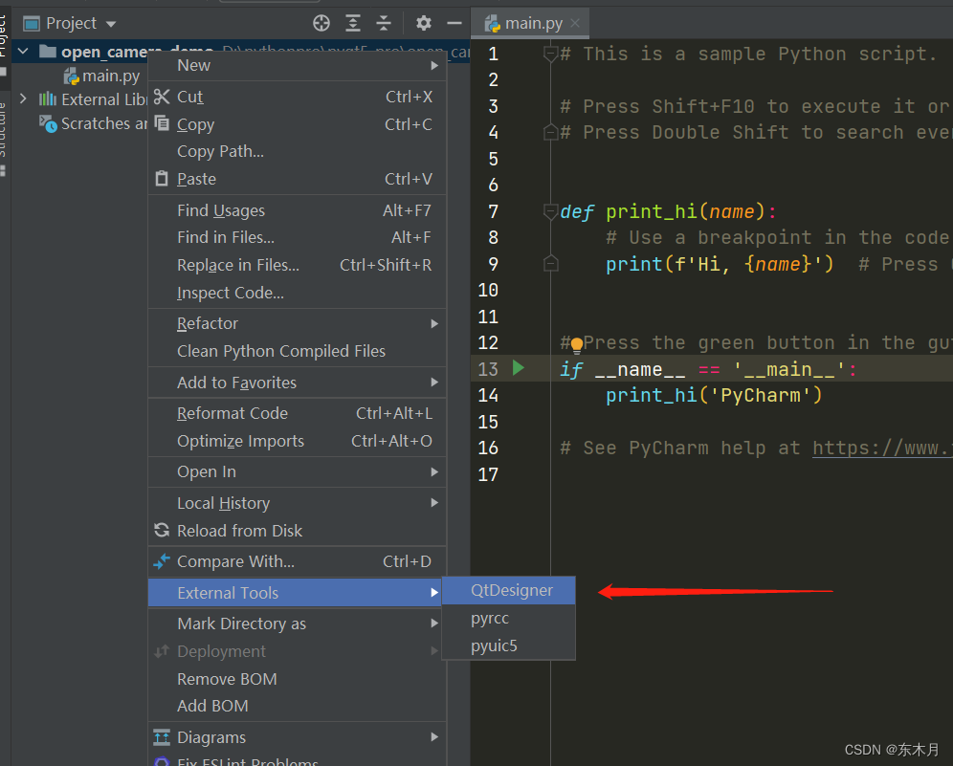Expand the Refactor submenu
The height and width of the screenshot is (766, 953).
coord(298,323)
